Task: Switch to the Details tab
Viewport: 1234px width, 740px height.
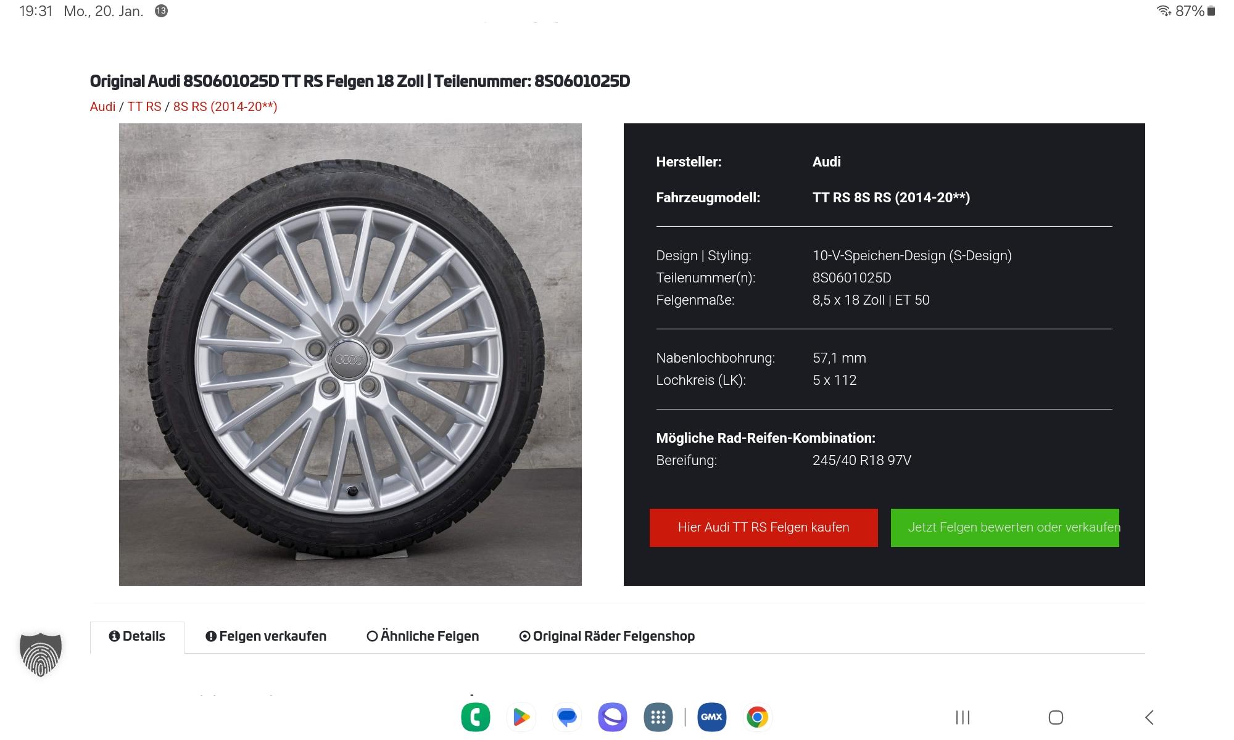Action: coord(137,636)
